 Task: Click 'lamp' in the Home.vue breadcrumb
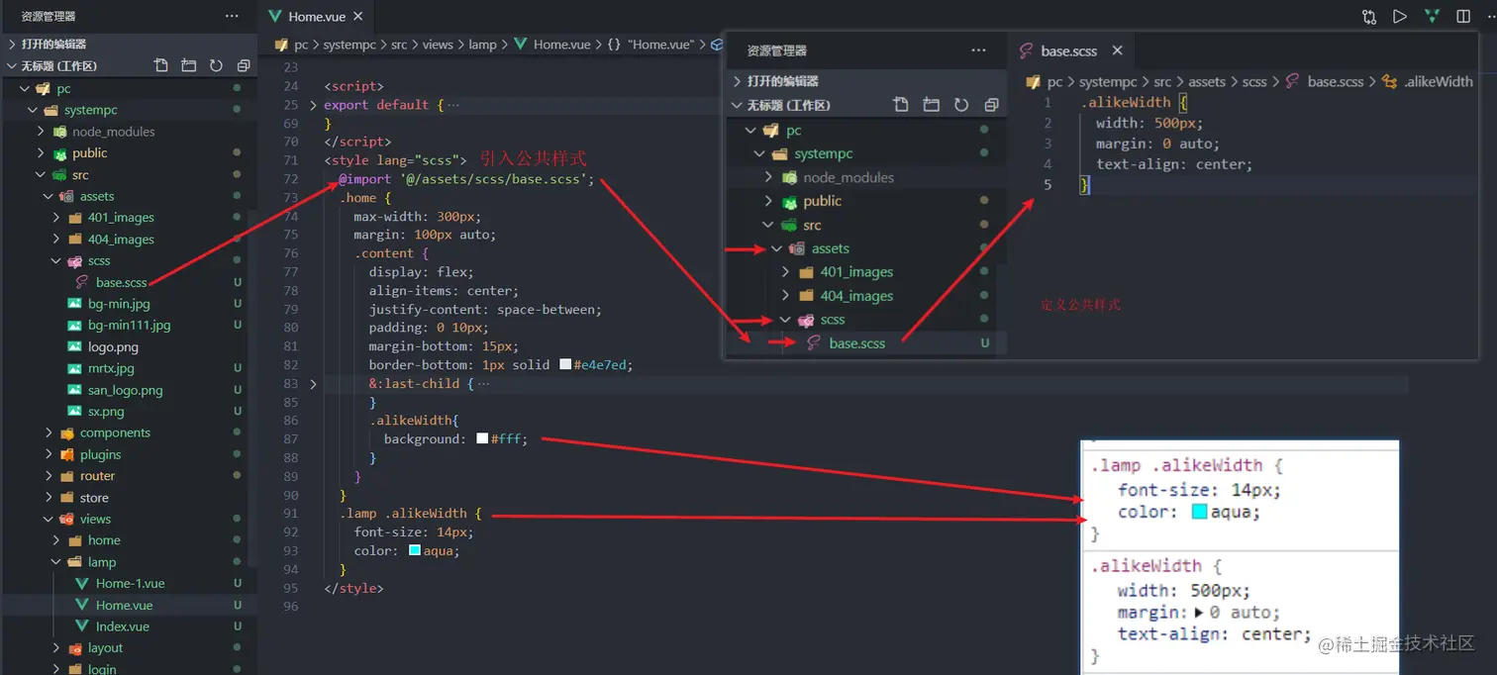point(482,45)
